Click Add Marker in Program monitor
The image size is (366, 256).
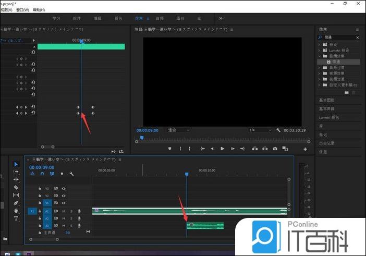tap(169, 149)
